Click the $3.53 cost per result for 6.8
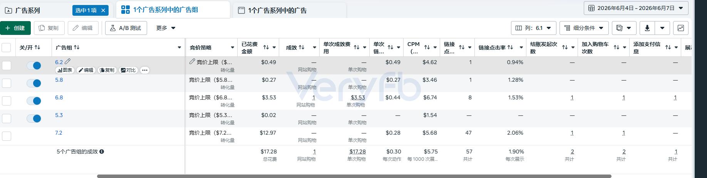The width and height of the screenshot is (707, 178). point(358,97)
